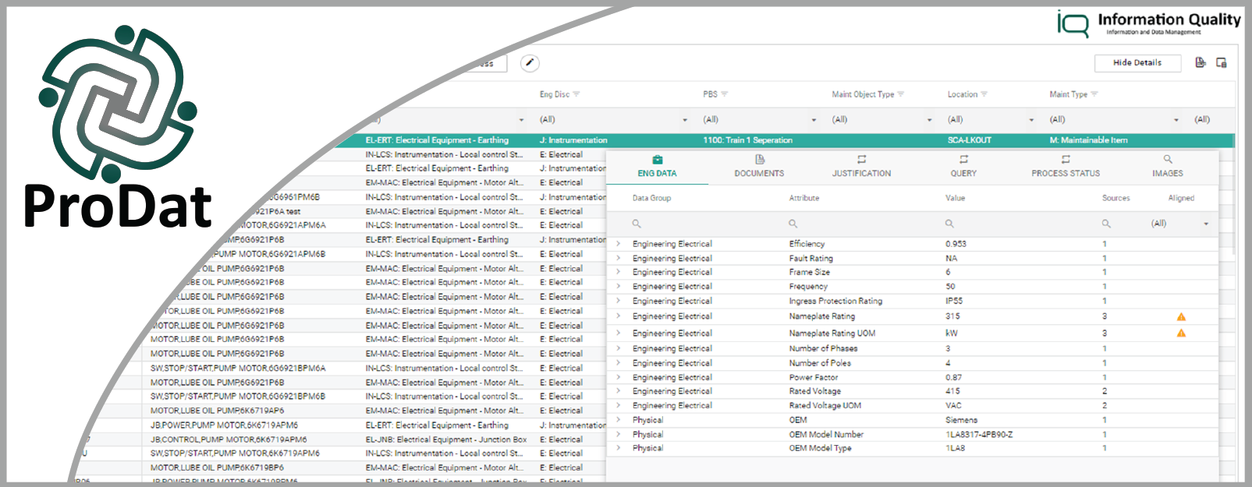Open the Location column filter icon
The image size is (1252, 487).
(984, 94)
